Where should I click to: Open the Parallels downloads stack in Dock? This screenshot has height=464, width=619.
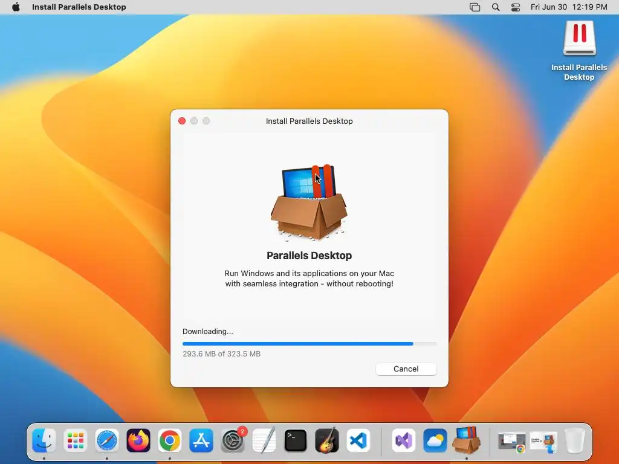coord(543,442)
